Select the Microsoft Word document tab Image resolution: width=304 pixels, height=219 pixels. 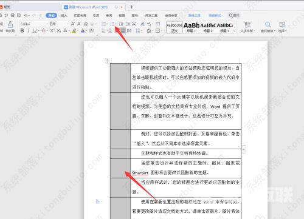(x=93, y=7)
